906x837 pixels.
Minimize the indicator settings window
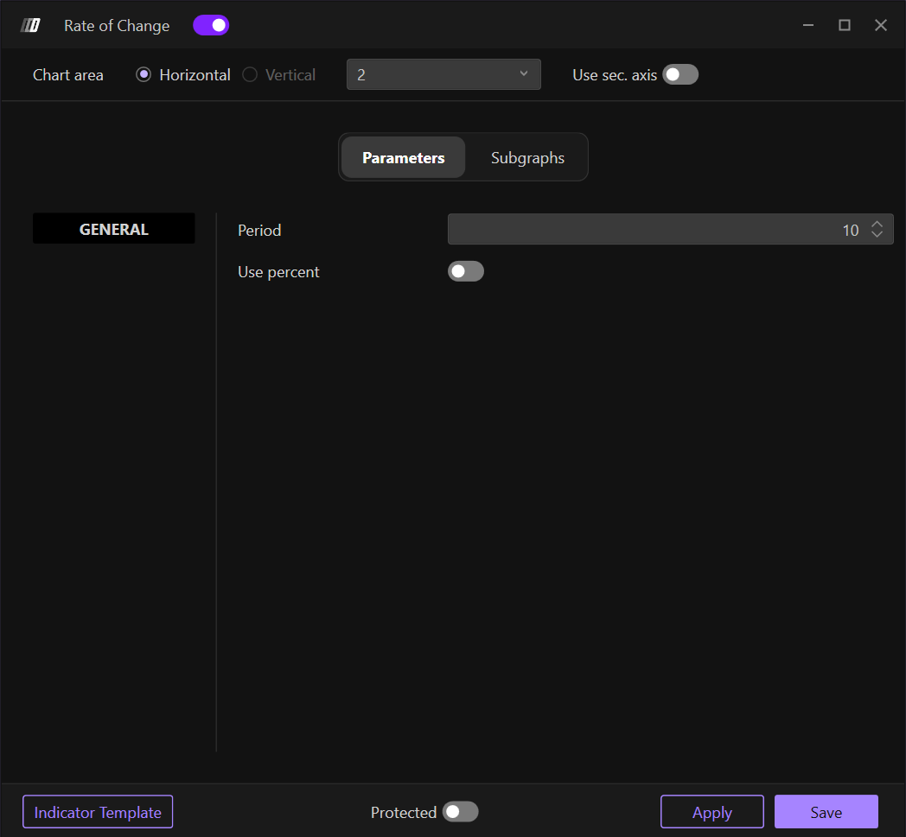coord(808,25)
